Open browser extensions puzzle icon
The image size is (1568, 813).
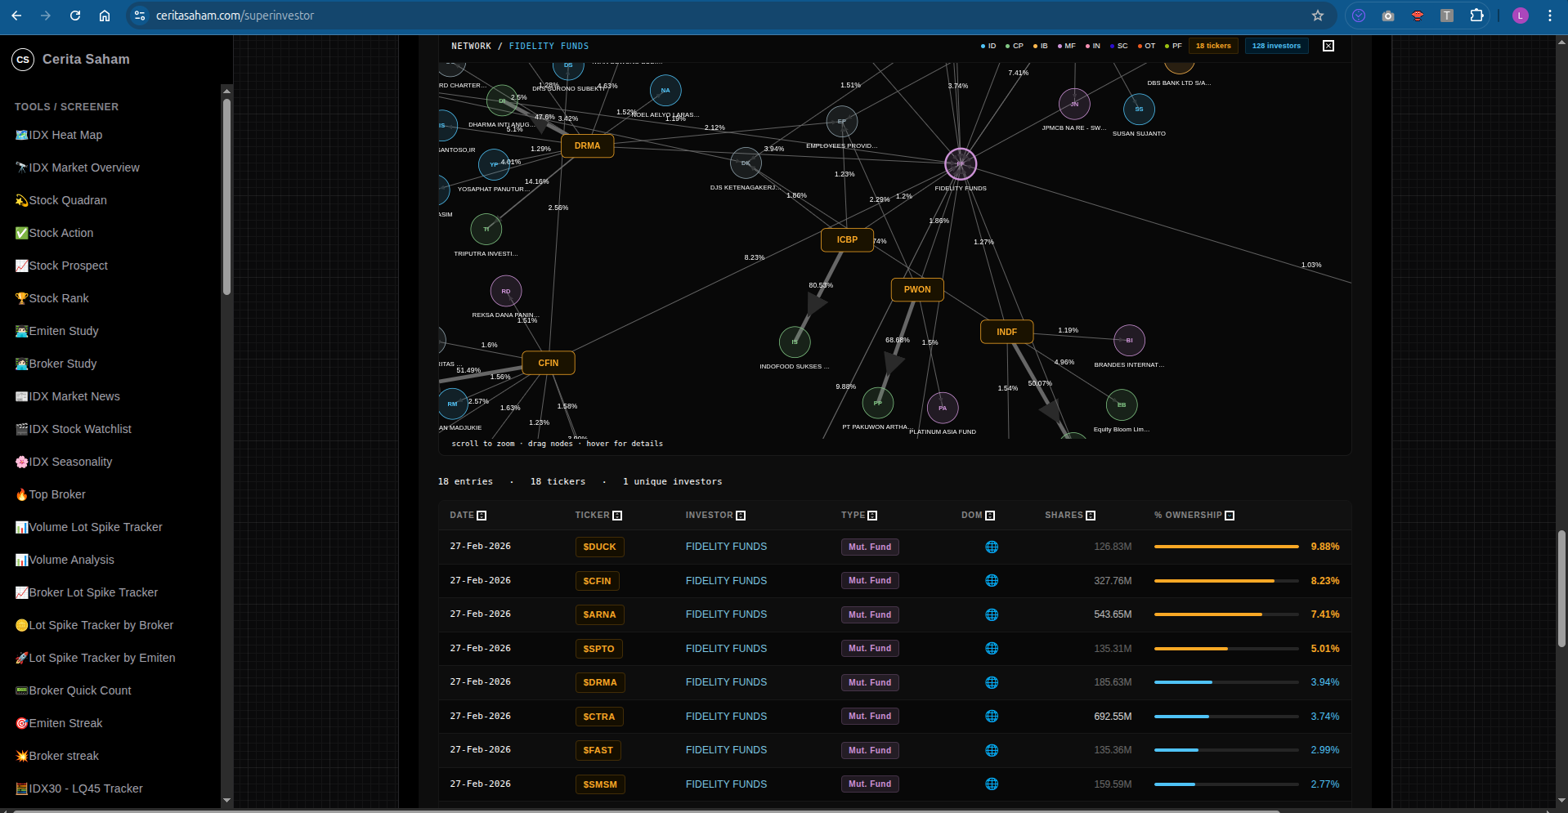1476,16
